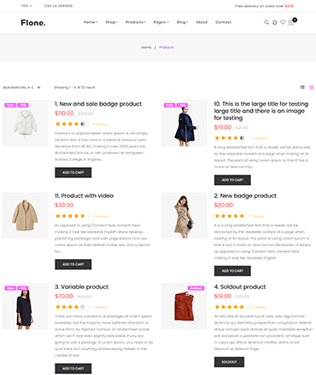Viewport: 316px width, 375px height.
Task: Click review link under 'New badge product'
Action: pos(258,216)
